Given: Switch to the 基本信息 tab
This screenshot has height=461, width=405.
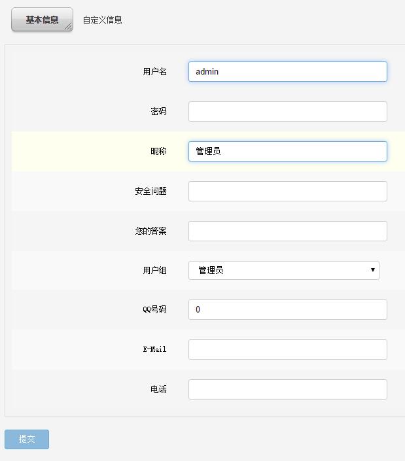Looking at the screenshot, I should click(42, 20).
